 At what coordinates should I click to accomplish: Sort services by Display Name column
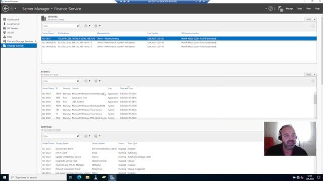(x=62, y=143)
